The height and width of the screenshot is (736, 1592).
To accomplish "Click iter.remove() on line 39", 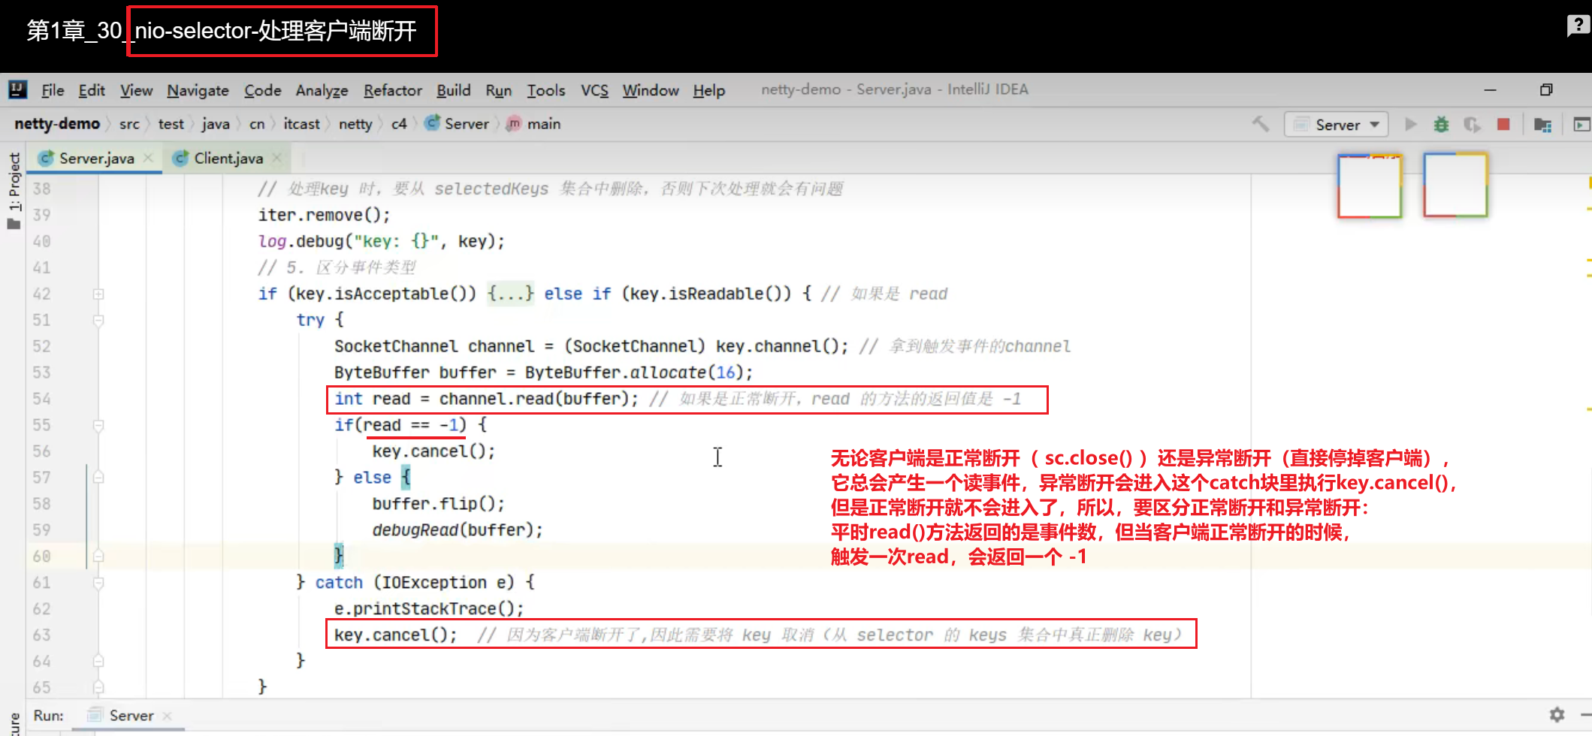I will pos(324,215).
